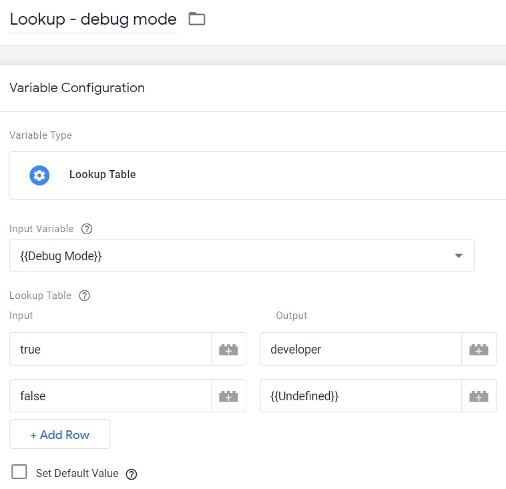
Task: Click the blue gear Lookup Table icon
Action: (39, 175)
